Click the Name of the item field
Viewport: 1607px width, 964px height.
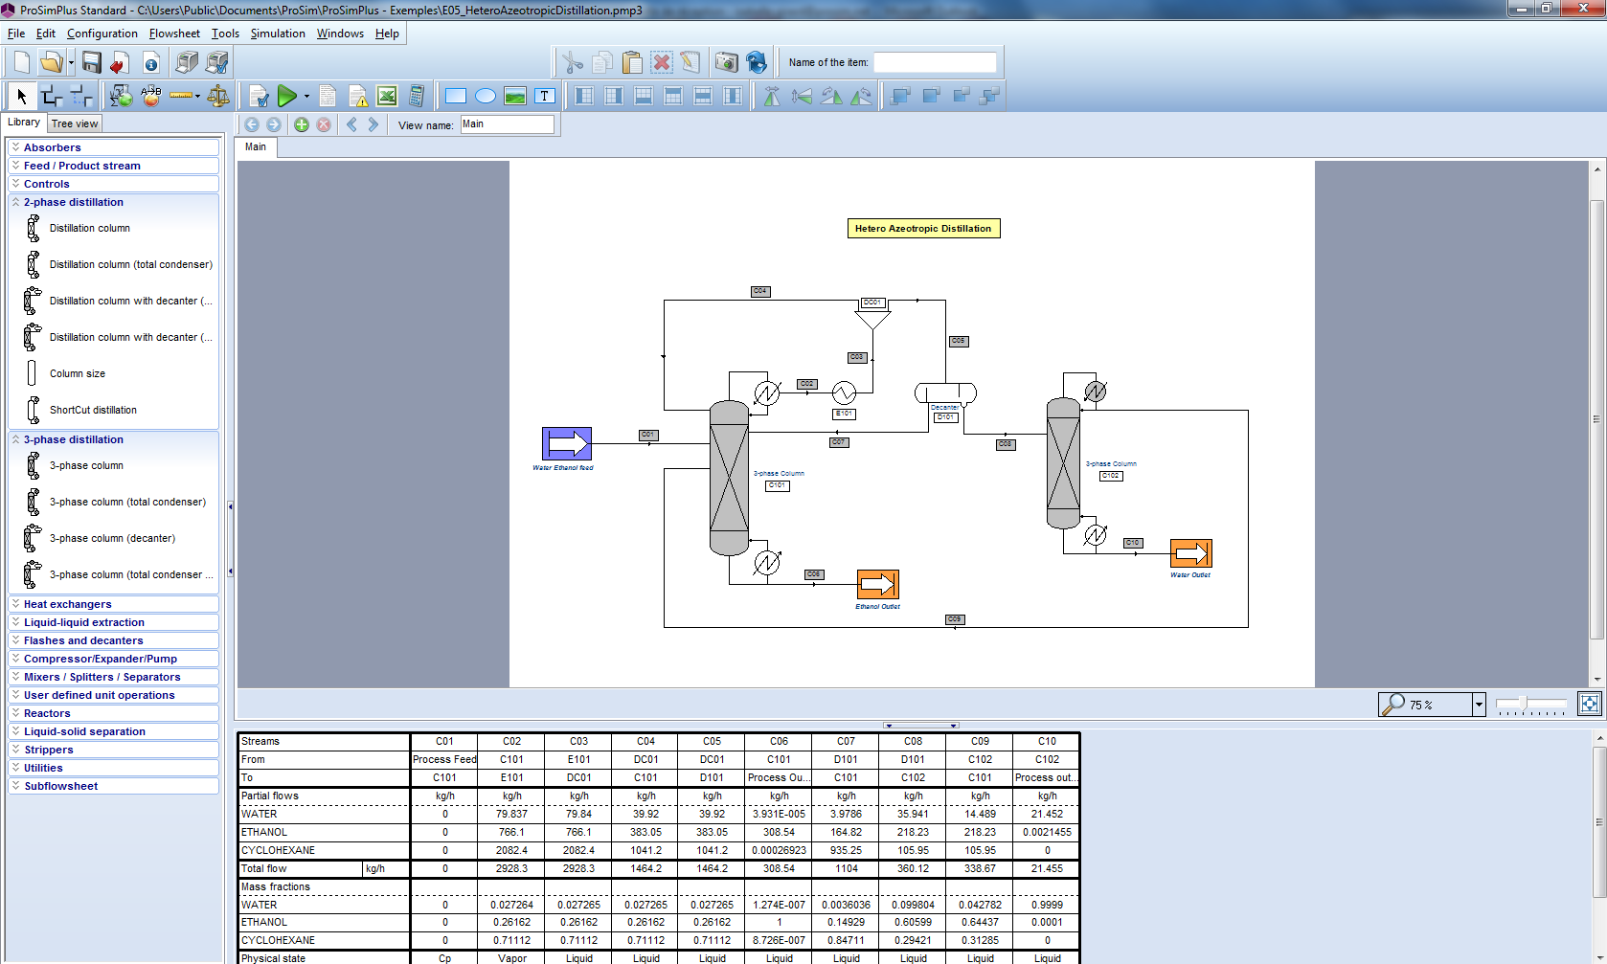click(934, 63)
